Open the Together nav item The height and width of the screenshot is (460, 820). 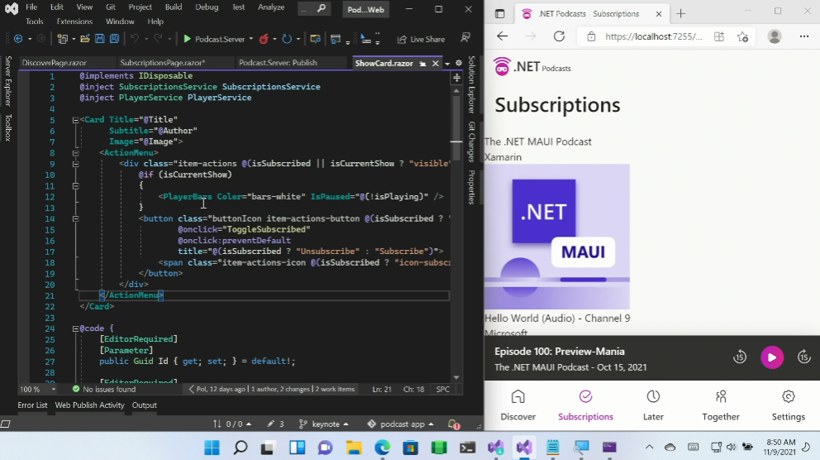coord(721,405)
